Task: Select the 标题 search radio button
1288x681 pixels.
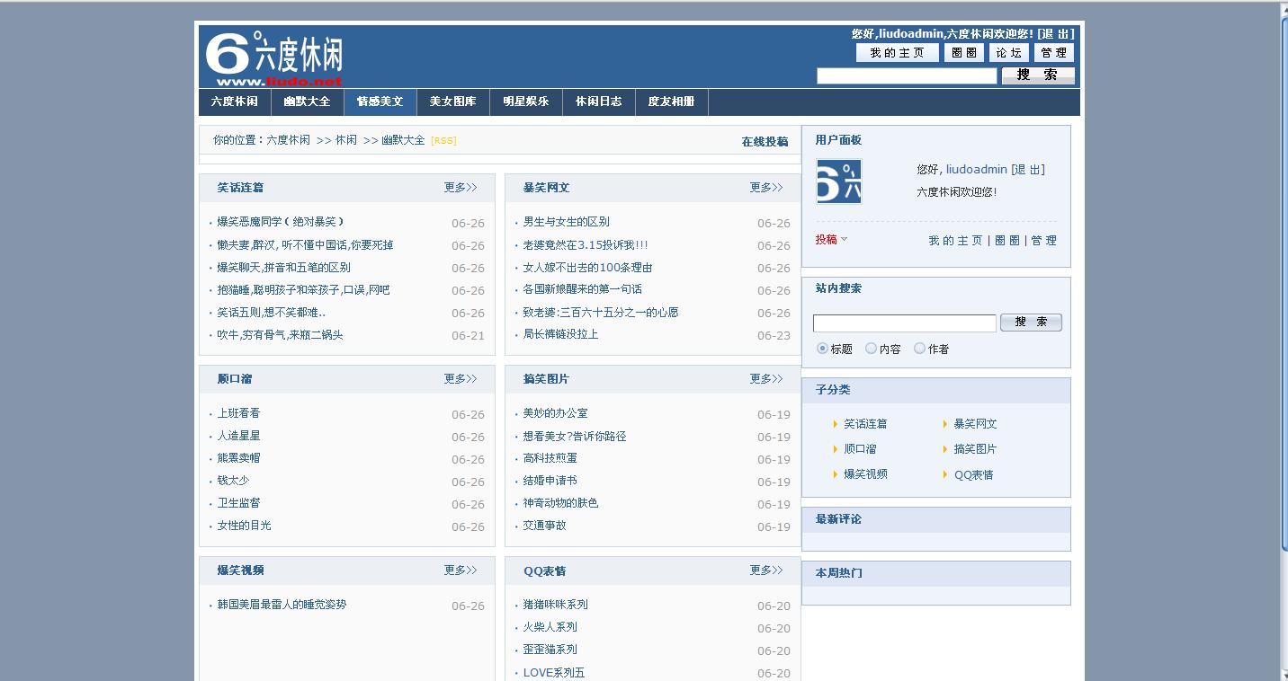Action: point(822,349)
